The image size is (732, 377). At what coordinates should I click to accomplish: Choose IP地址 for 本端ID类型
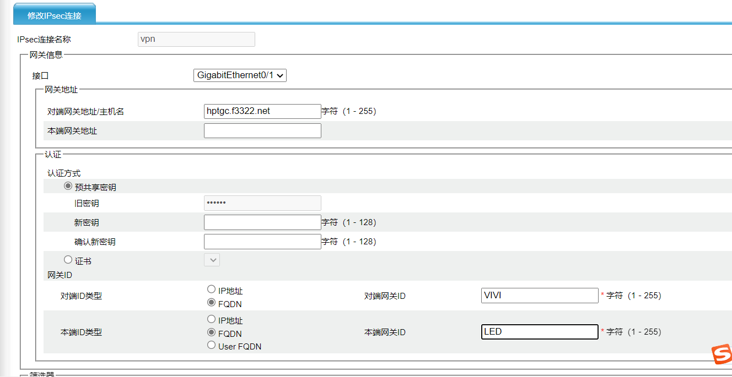coord(211,319)
